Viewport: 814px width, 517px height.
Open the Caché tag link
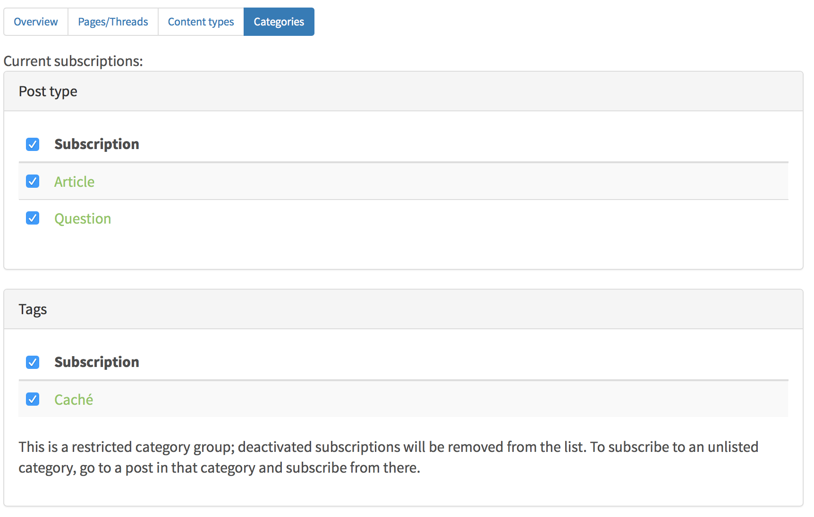pos(74,400)
